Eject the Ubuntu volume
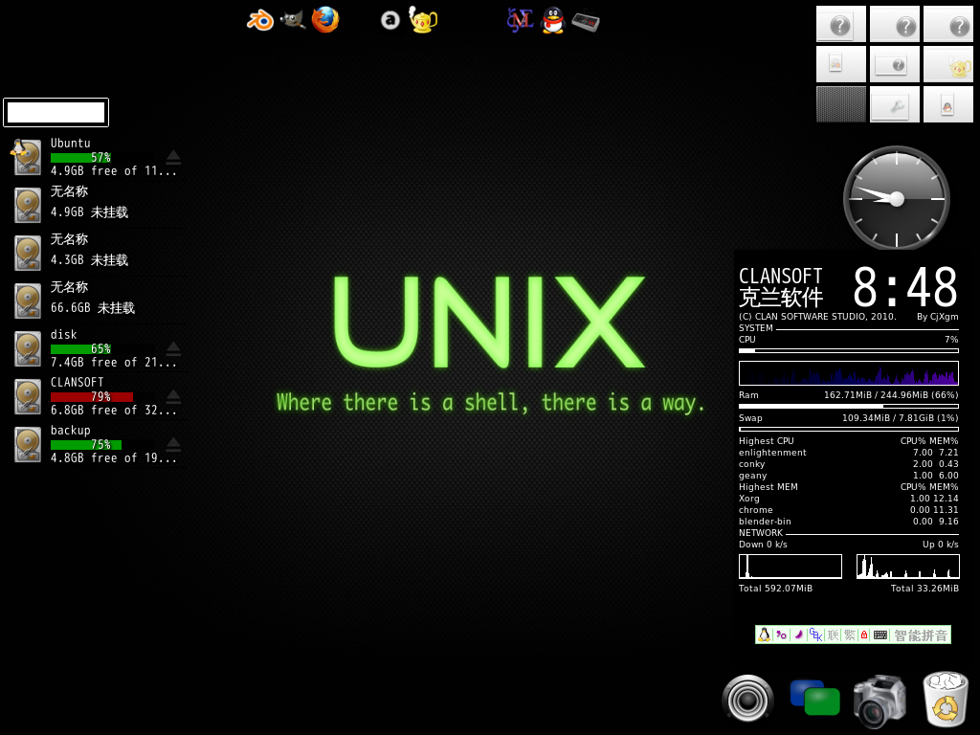 (173, 157)
